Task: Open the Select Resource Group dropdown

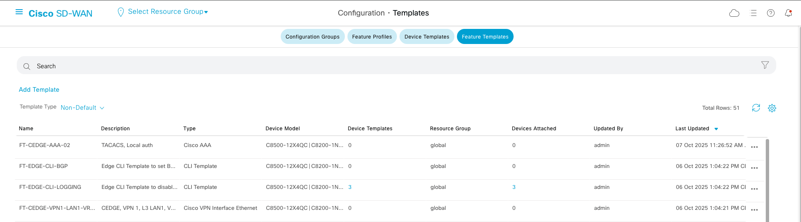Action: (x=168, y=12)
